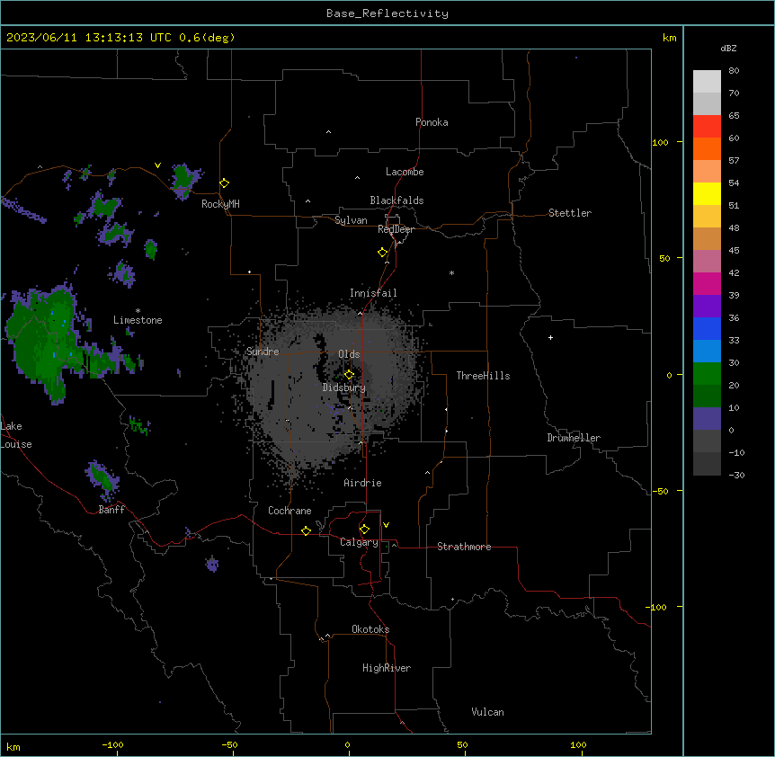Click the Olds city label
775x757 pixels.
point(349,354)
